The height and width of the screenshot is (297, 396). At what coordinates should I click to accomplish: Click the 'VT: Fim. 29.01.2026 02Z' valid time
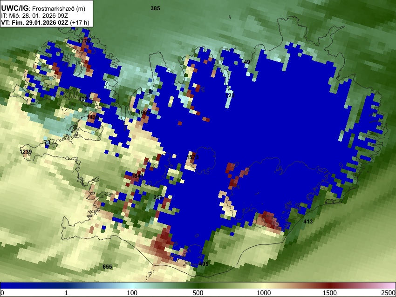coord(34,22)
